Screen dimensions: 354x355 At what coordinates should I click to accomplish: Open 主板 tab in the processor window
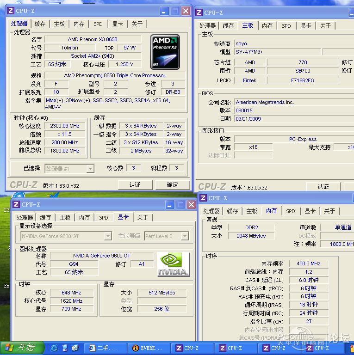point(59,24)
